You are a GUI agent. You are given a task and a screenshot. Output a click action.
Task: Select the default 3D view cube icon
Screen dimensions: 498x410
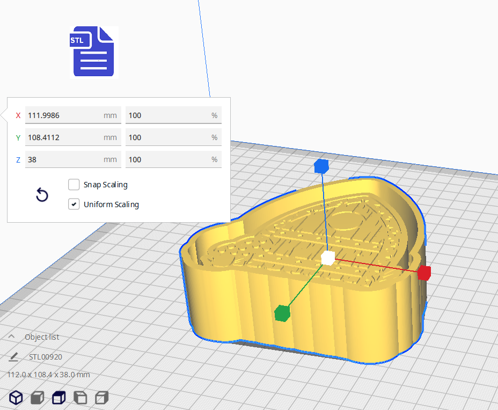(16, 398)
